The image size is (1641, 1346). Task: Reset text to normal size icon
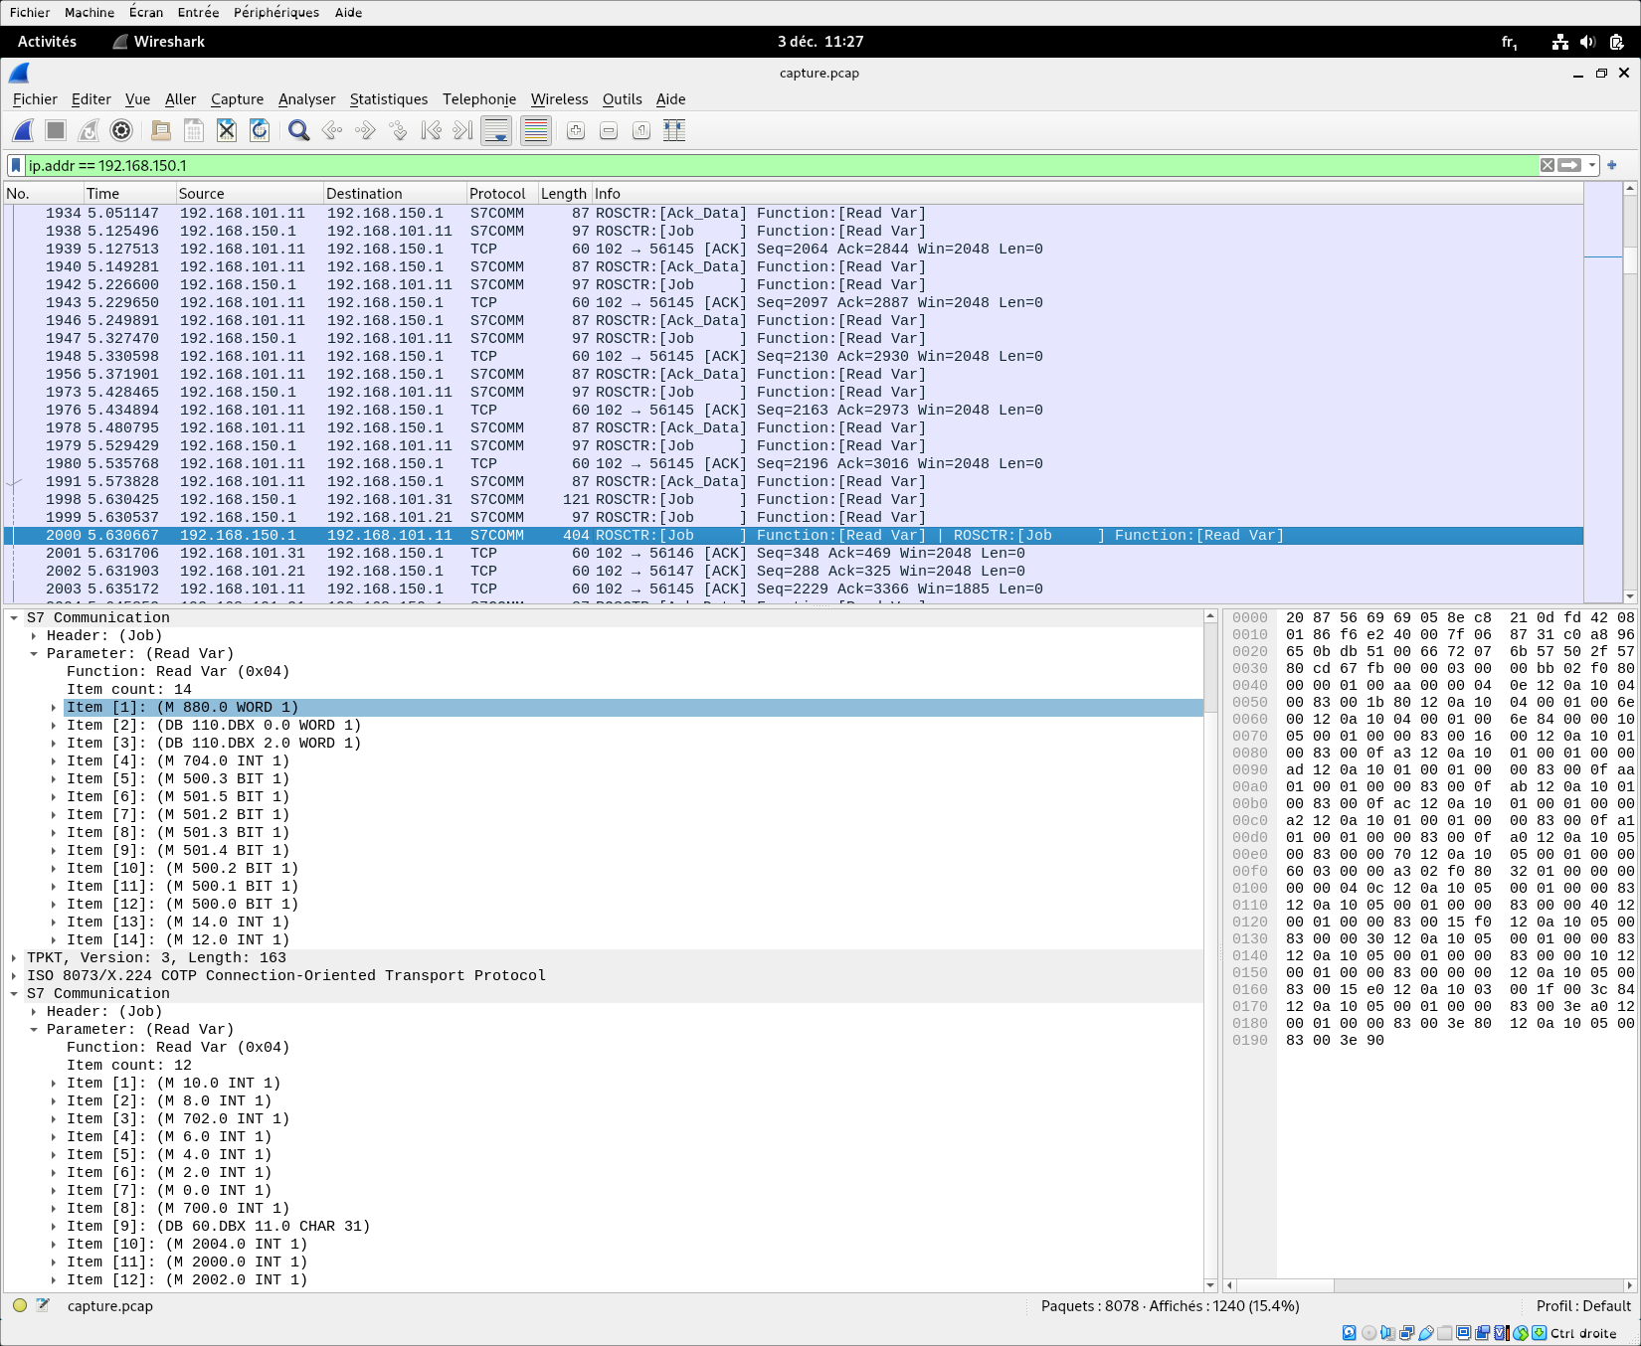click(641, 130)
